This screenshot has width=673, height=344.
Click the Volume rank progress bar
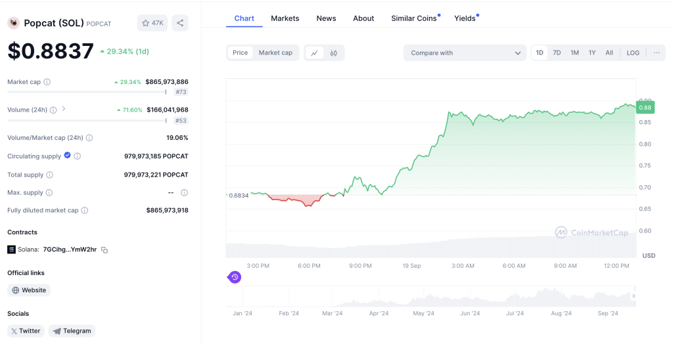coord(87,121)
